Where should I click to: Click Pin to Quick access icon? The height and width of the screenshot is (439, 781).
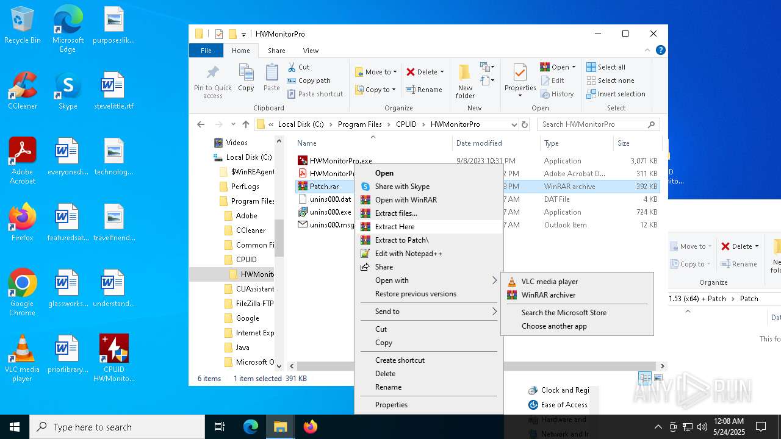point(212,81)
